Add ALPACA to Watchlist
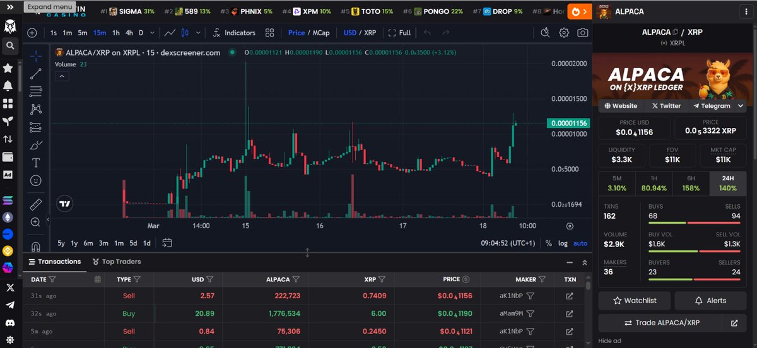 point(635,301)
